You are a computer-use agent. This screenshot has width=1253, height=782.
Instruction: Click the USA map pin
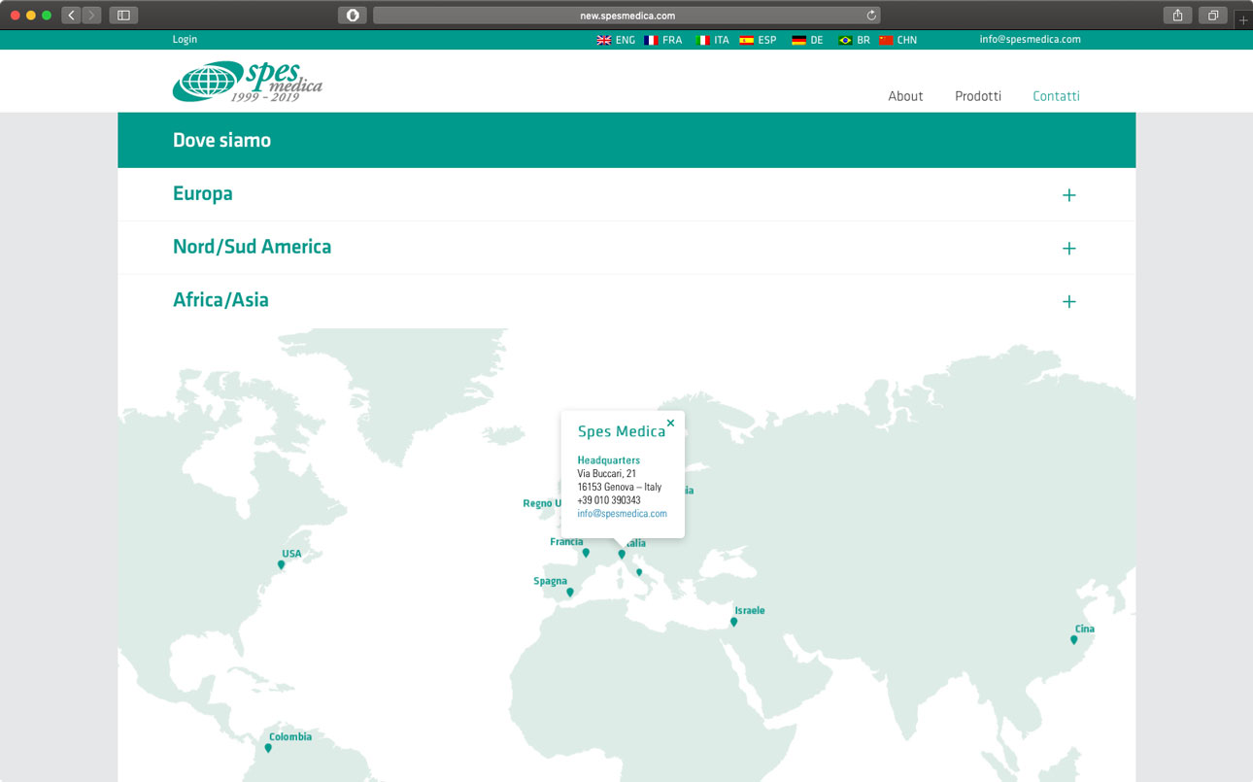click(282, 564)
